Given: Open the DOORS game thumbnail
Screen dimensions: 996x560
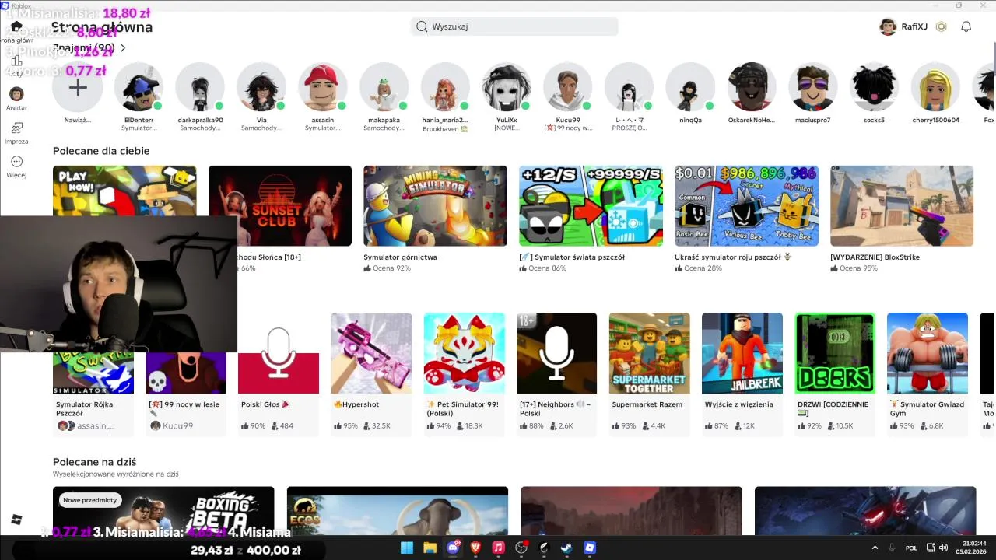Looking at the screenshot, I should point(835,353).
